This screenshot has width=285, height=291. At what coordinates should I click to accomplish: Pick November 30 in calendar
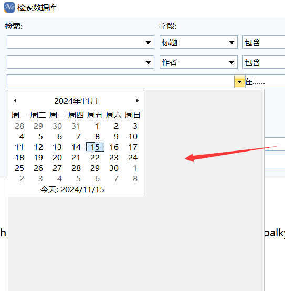click(x=114, y=168)
